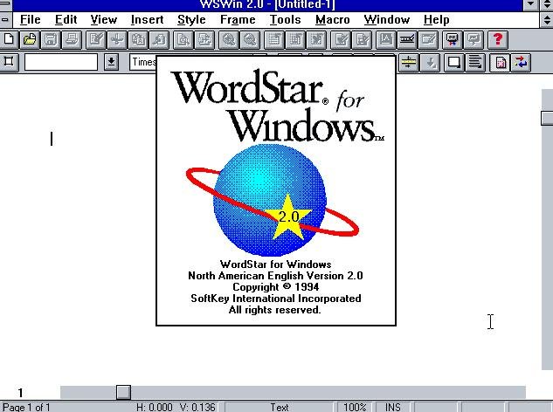Expand the style list dropdown arrow
Viewport: 553px width, 412px height.
tap(111, 62)
